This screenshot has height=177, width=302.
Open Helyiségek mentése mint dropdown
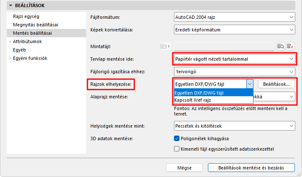pyautogui.click(x=234, y=126)
